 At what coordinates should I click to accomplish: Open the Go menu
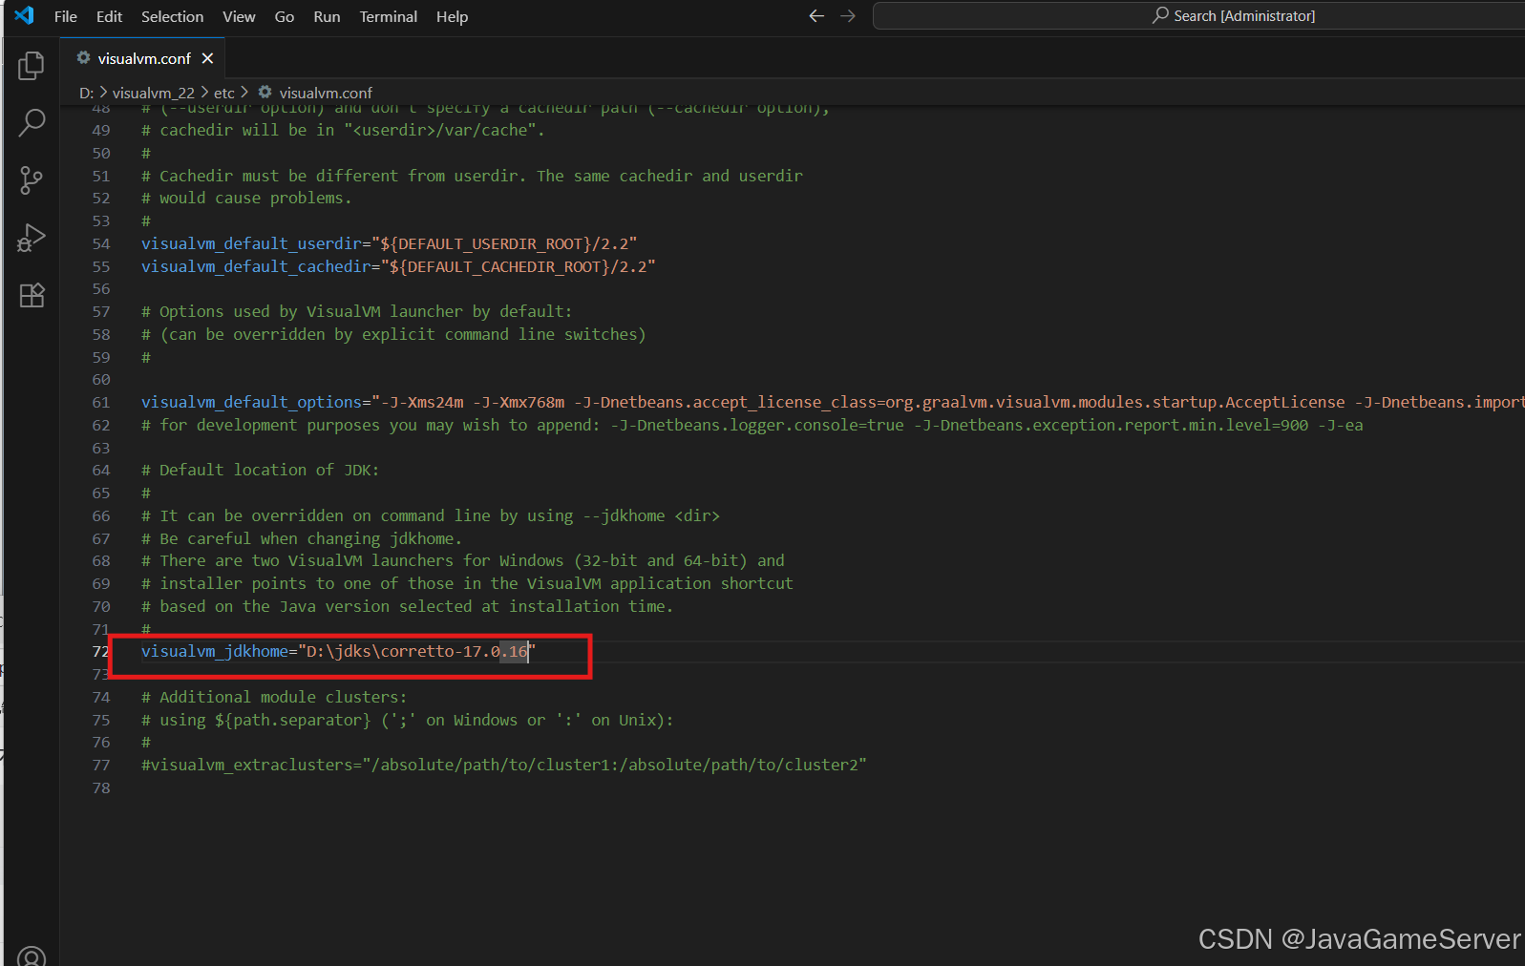click(285, 16)
